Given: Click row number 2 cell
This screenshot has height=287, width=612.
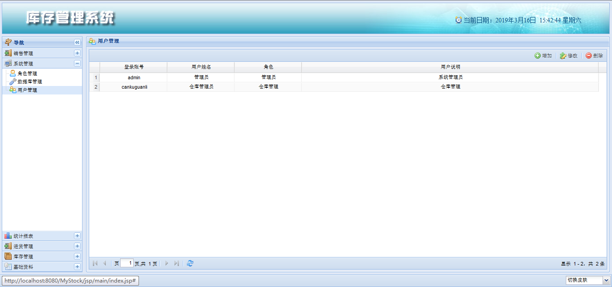Looking at the screenshot, I should click(x=95, y=87).
